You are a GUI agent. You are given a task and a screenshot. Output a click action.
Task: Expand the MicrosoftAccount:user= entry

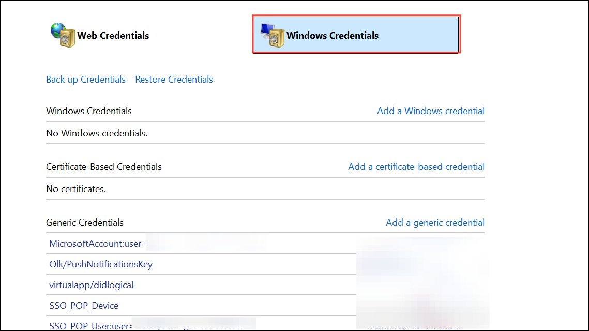pos(98,244)
